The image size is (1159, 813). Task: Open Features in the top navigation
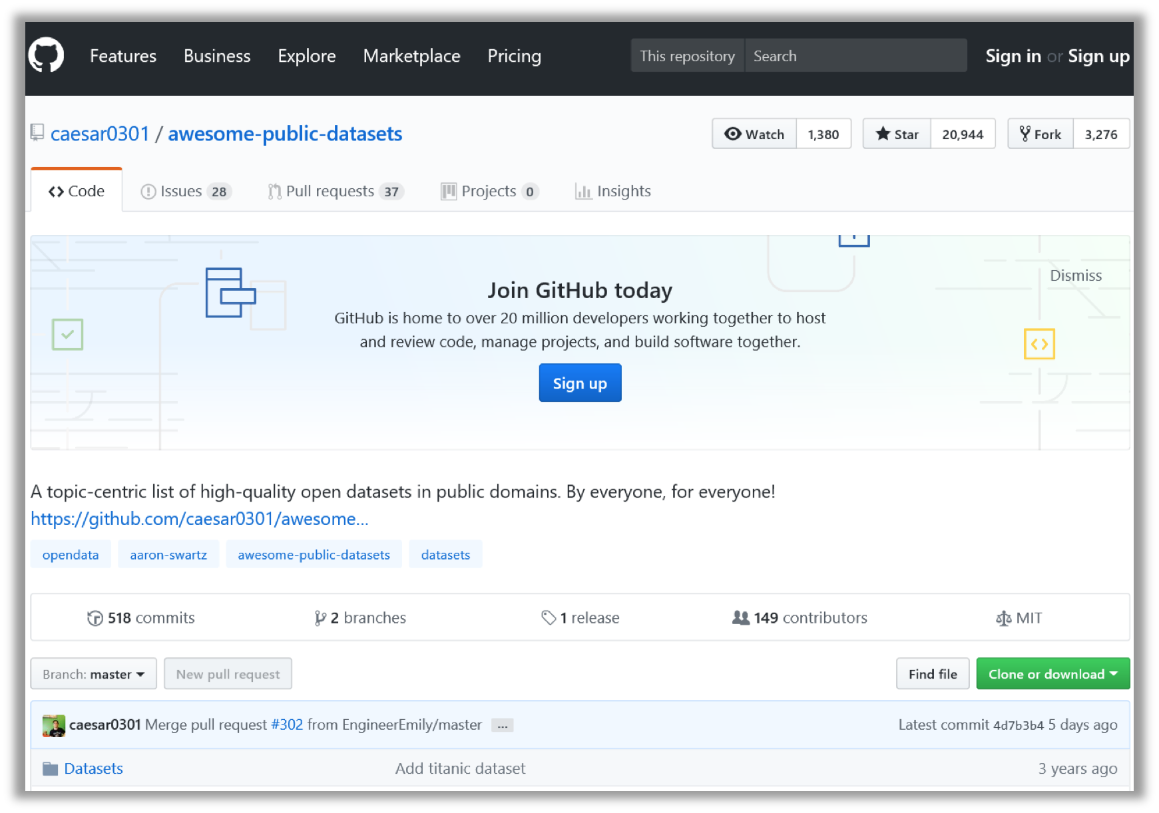[x=123, y=56]
